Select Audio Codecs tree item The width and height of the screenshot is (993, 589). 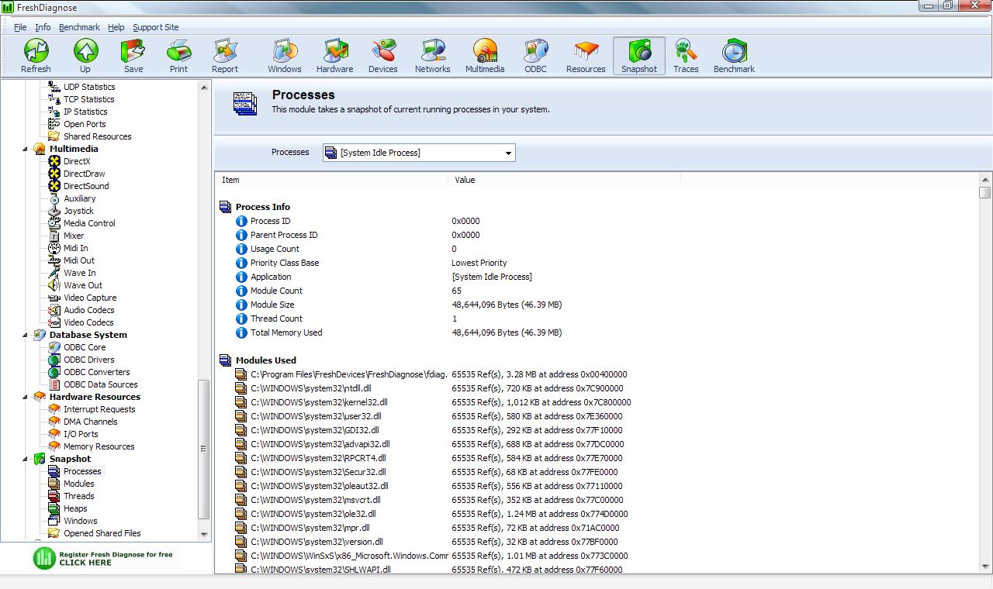pyautogui.click(x=88, y=310)
